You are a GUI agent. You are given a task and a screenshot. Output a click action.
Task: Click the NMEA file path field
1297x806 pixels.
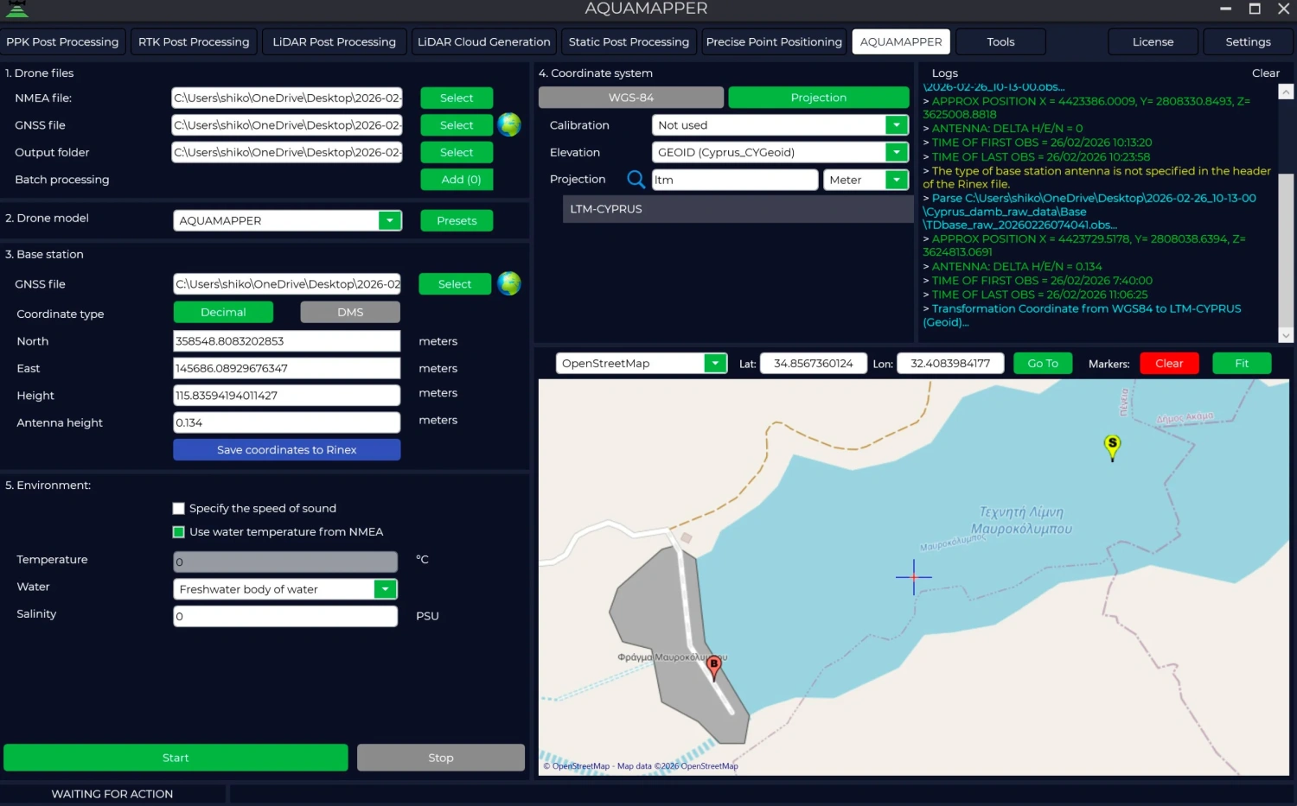[287, 98]
